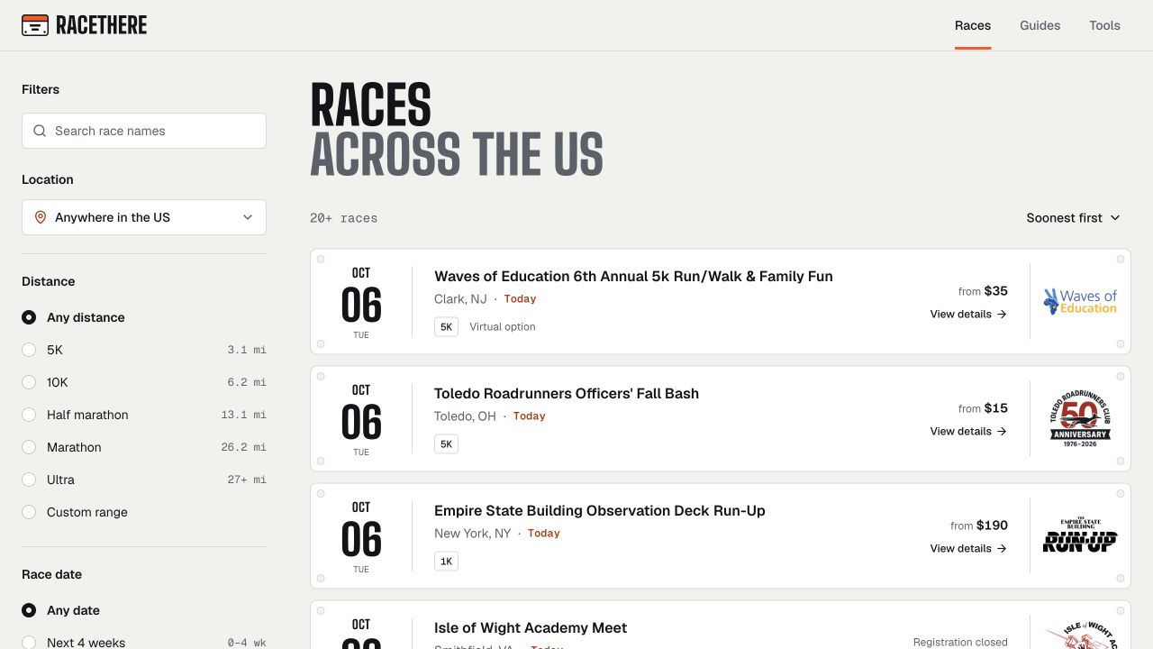Click the RaceThere logo icon
Screen dimensions: 1153x649
35,25
